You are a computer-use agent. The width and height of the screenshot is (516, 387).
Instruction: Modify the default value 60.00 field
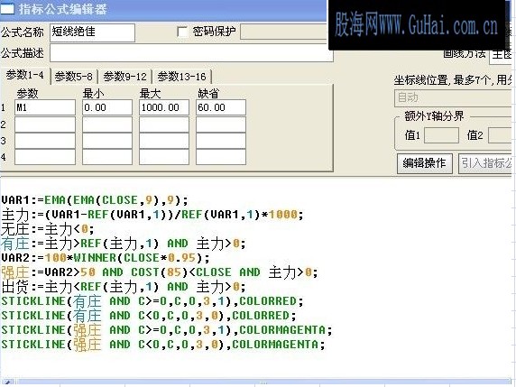pyautogui.click(x=221, y=107)
